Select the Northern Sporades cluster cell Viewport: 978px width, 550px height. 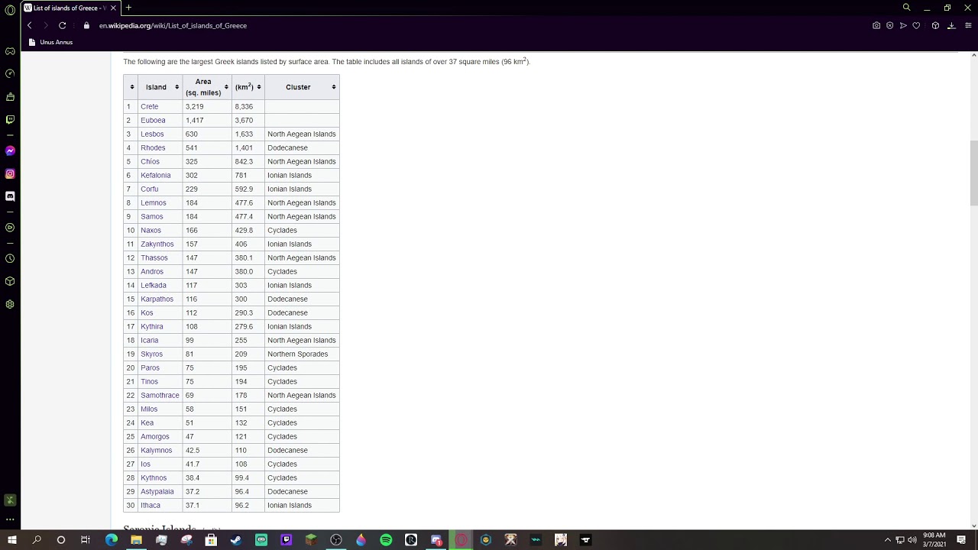click(x=302, y=354)
